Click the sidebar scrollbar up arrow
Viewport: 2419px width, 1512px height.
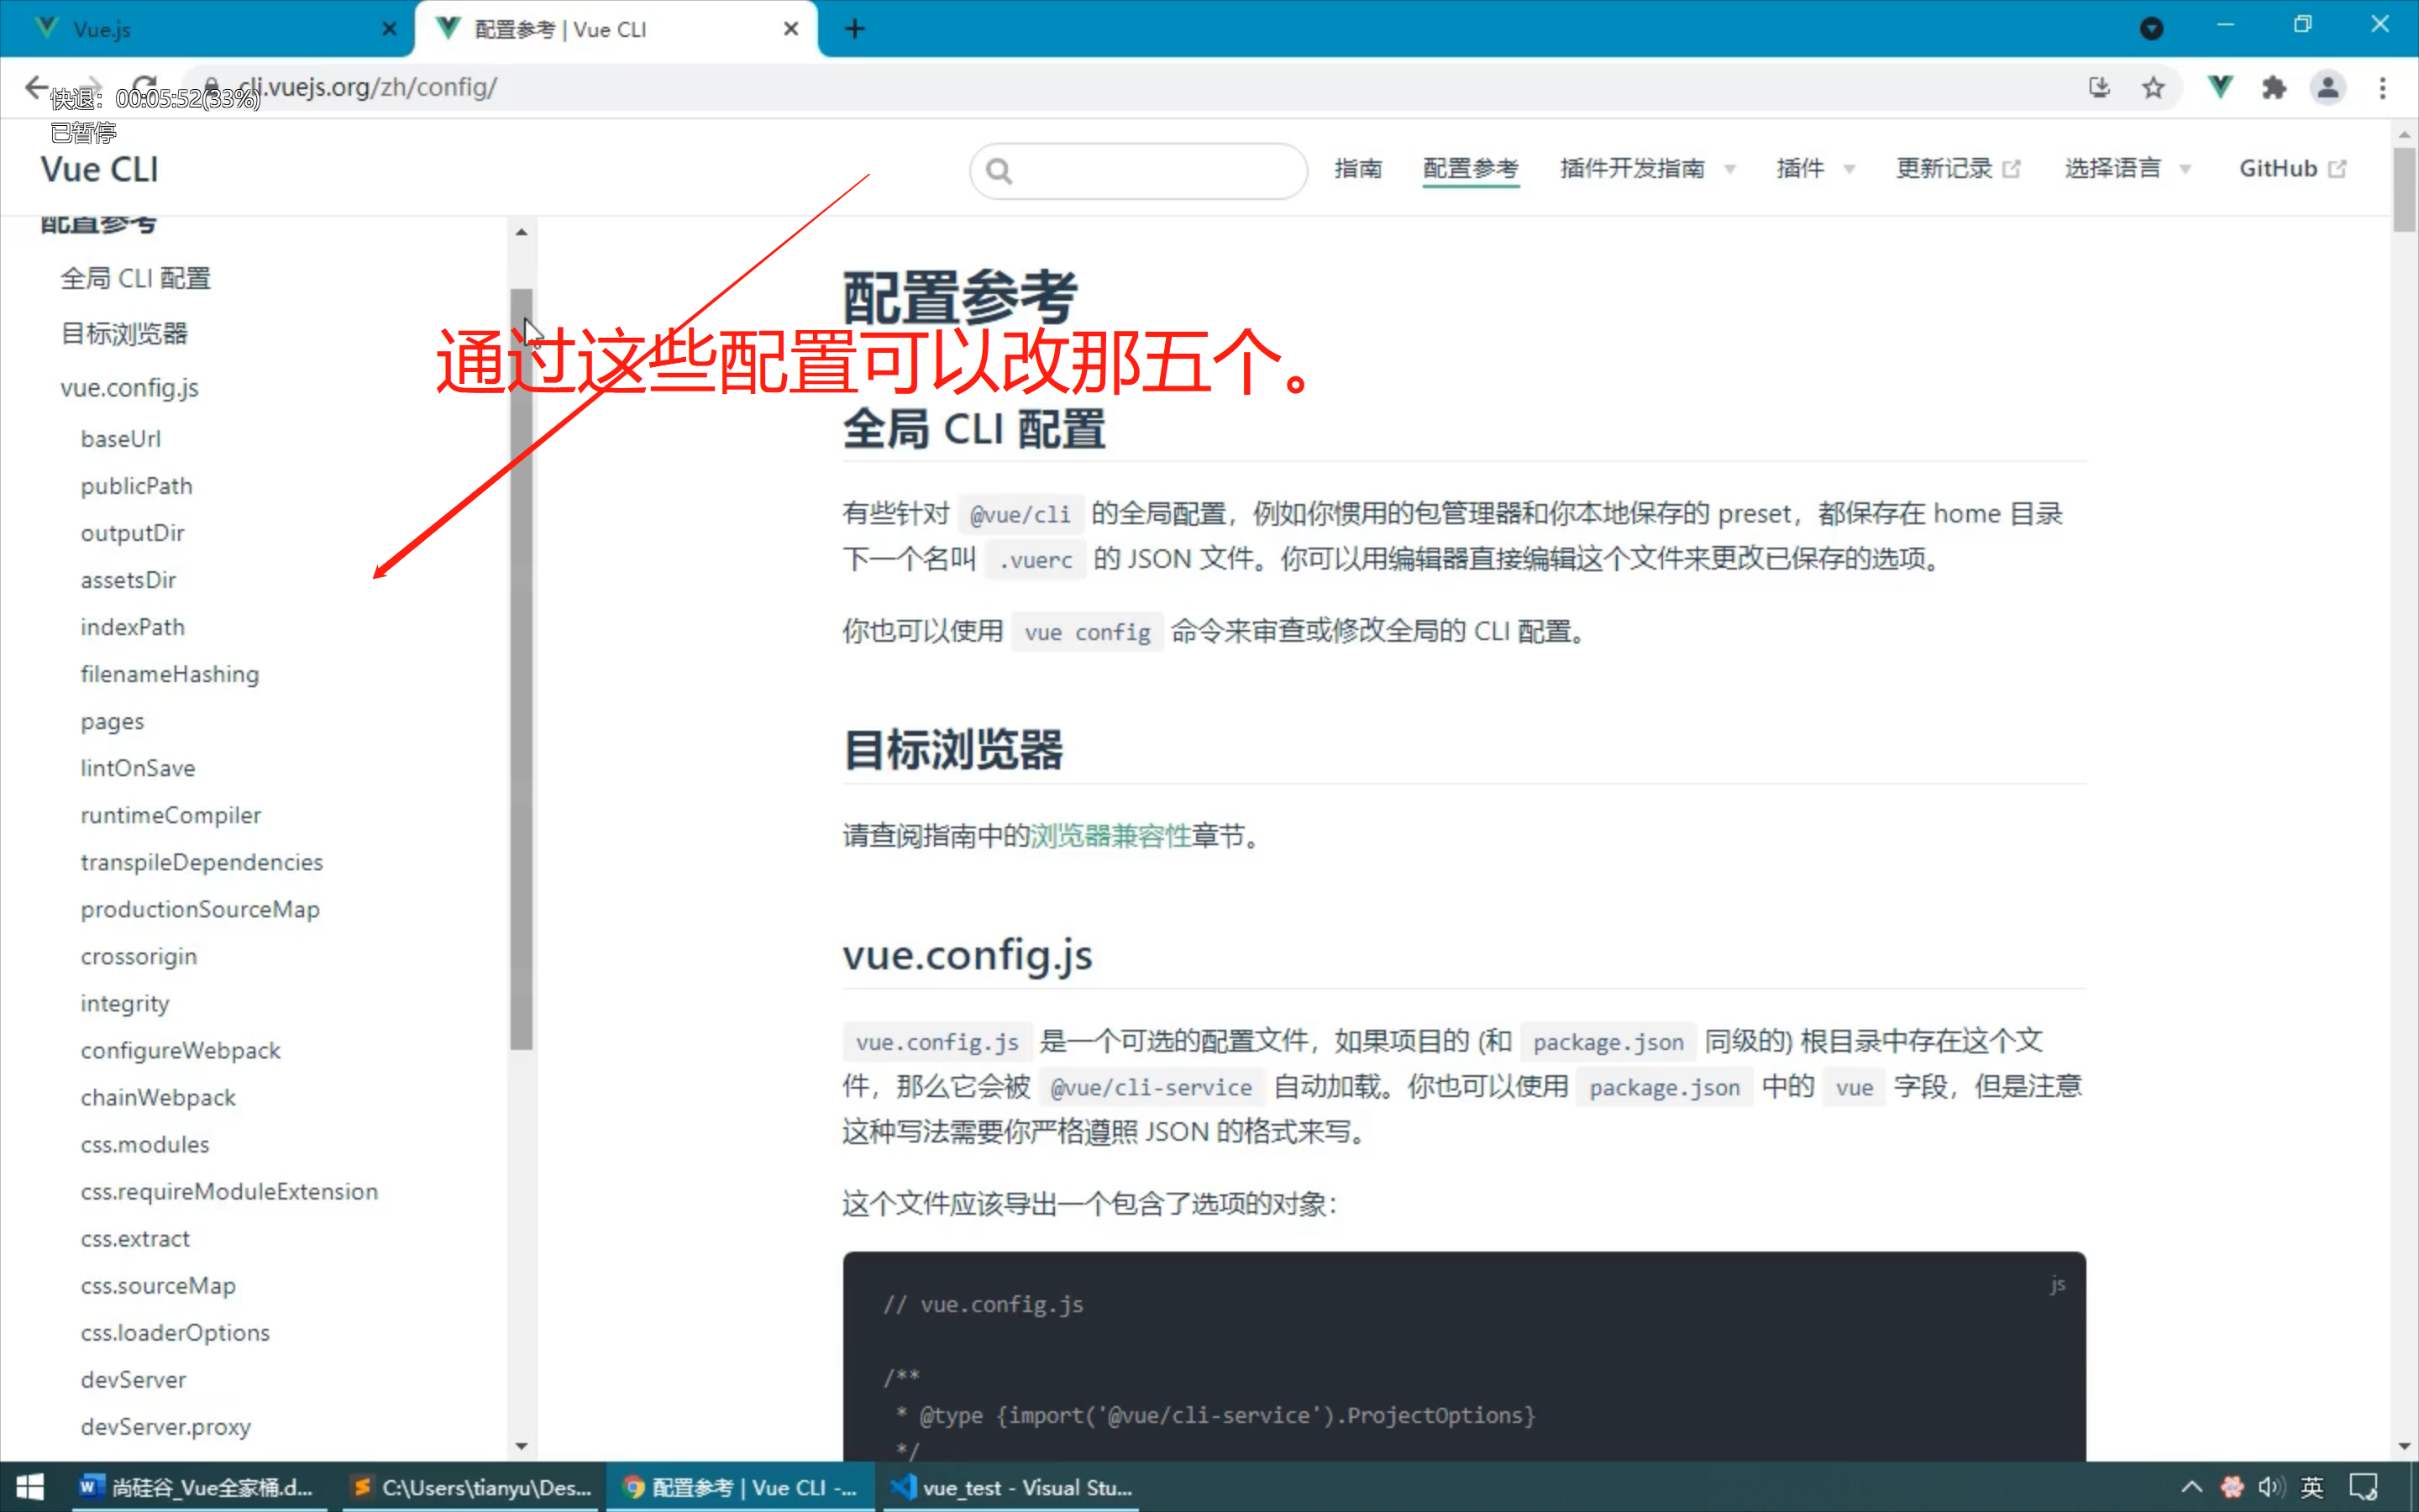[521, 232]
